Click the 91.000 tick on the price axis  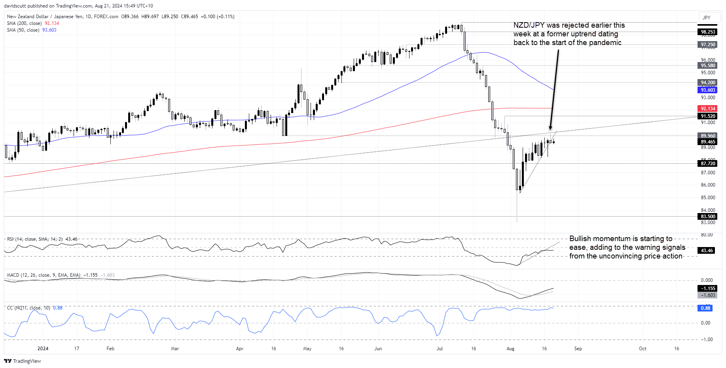(708, 123)
